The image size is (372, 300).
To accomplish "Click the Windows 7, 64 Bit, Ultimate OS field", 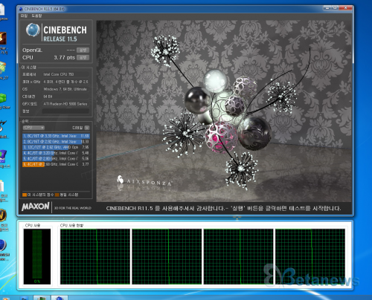I will 65,89.
